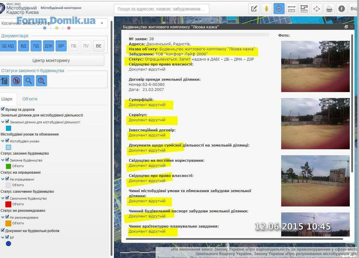The width and height of the screenshot is (359, 258).
Task: Click the plain magnifier status icon
Action: pos(29,81)
